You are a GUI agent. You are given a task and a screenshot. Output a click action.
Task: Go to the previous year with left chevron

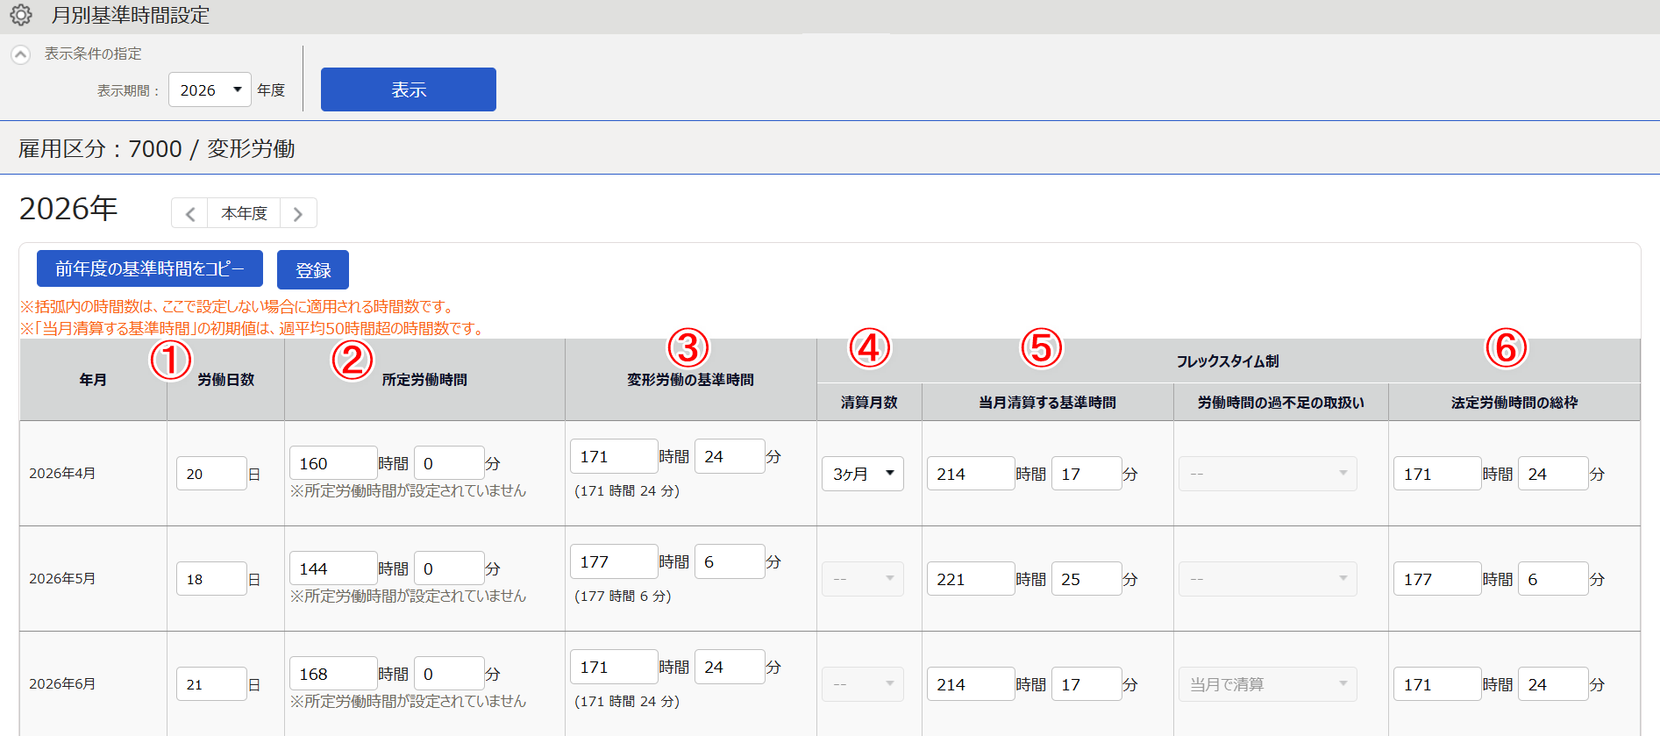coord(189,213)
